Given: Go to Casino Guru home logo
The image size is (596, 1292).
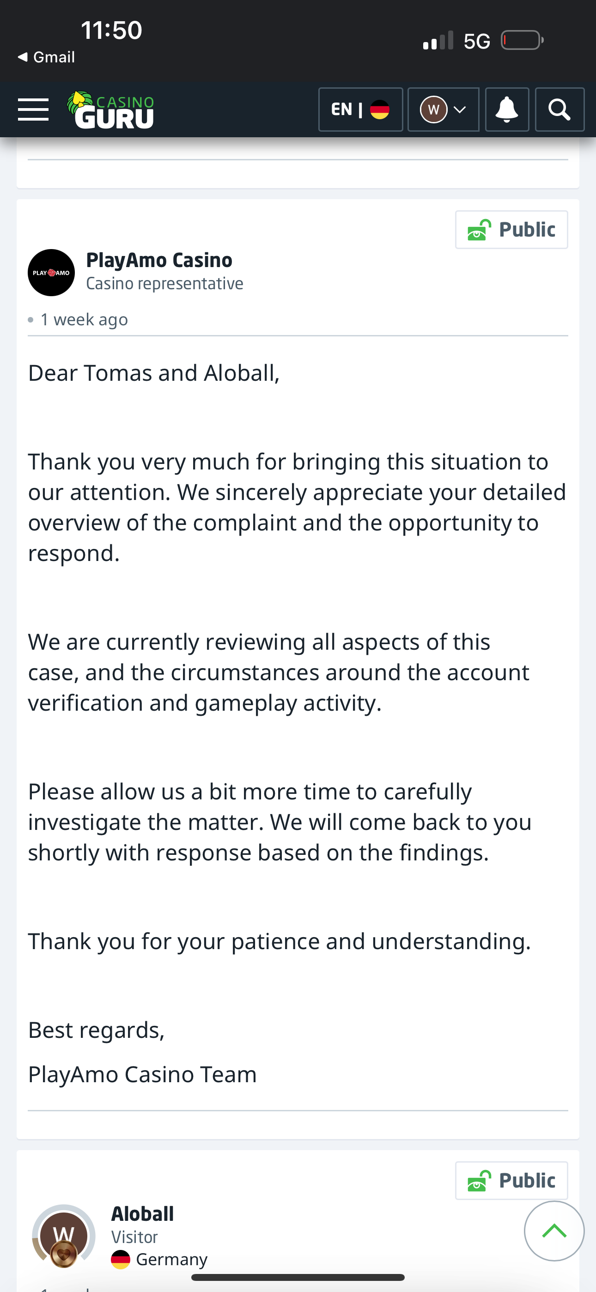Looking at the screenshot, I should (111, 110).
